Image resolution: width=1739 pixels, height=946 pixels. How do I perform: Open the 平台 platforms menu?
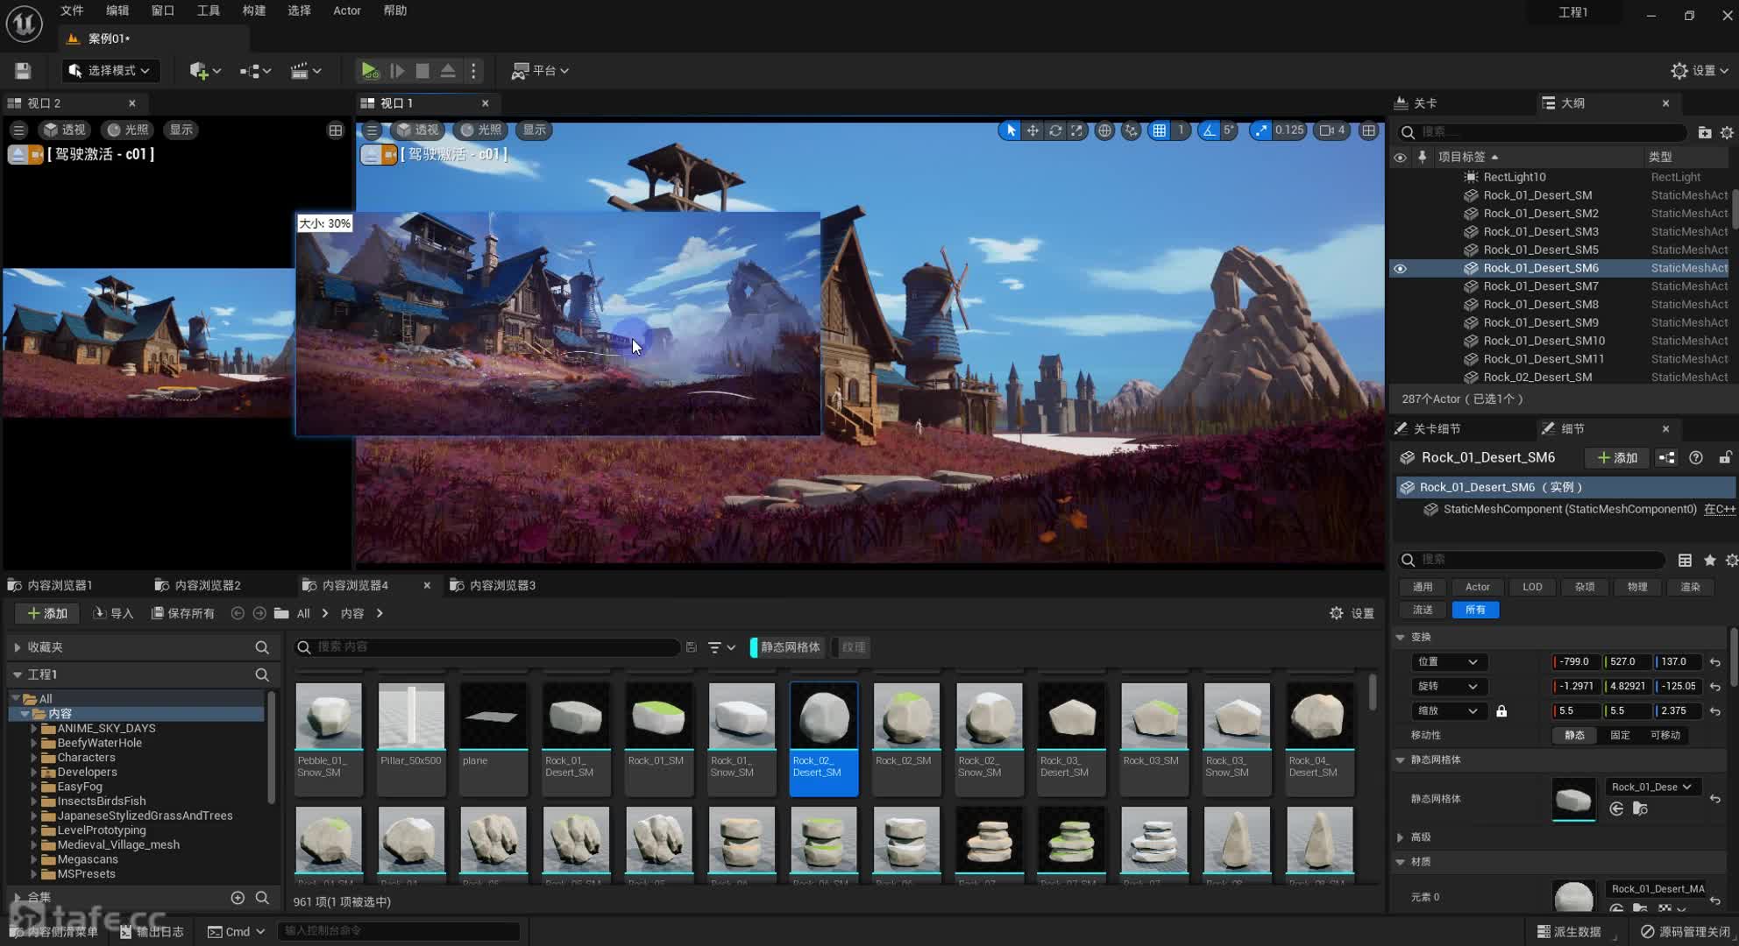coord(540,70)
